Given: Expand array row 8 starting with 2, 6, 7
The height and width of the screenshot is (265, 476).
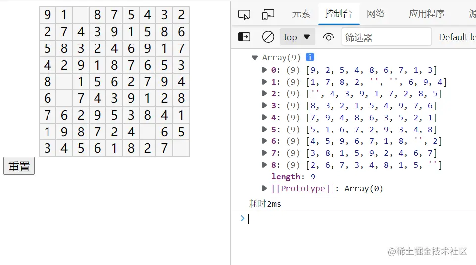Looking at the screenshot, I should [264, 165].
